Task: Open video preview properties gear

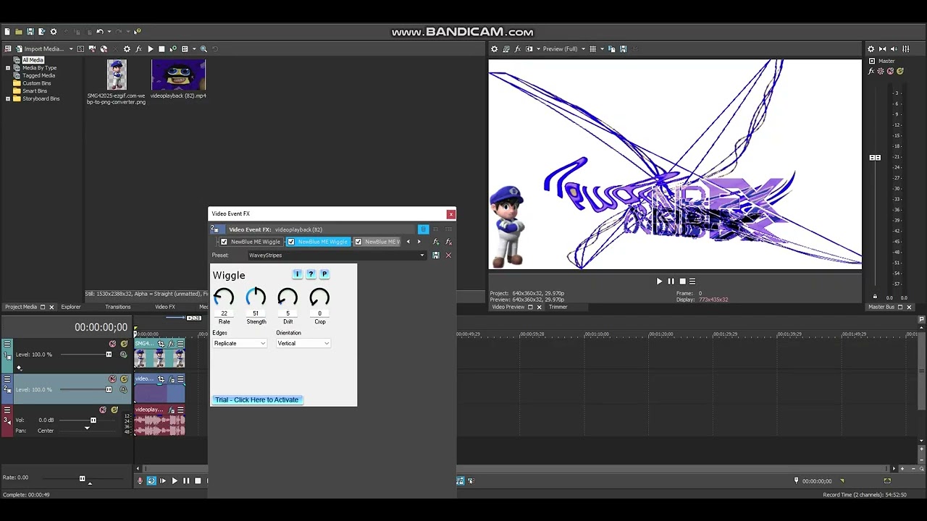Action: point(495,49)
